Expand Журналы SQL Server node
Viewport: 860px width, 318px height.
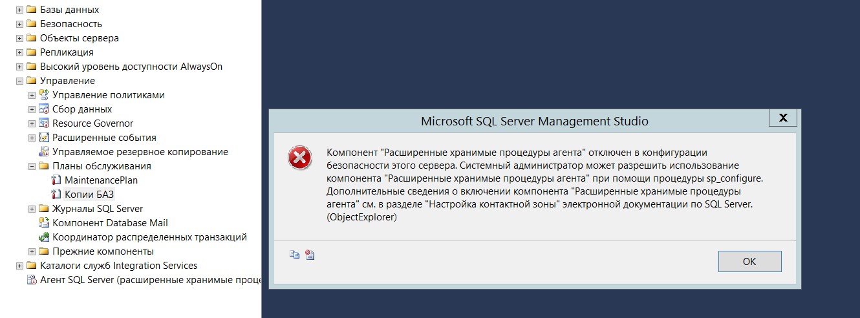click(32, 209)
